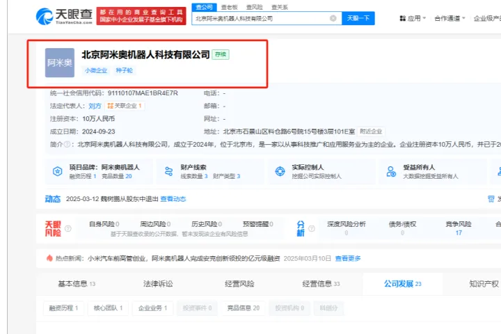Open the 实际控制人 card title
The width and height of the screenshot is (501, 334).
pyautogui.click(x=308, y=167)
